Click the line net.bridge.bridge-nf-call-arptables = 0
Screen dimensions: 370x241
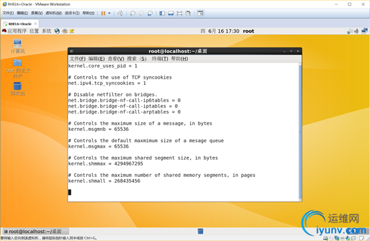pyautogui.click(x=124, y=111)
